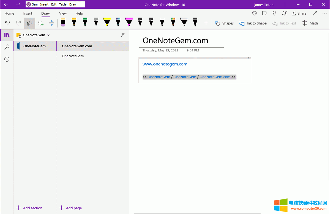330x214 pixels.
Task: Go forward with the right arrow
Action: (x=18, y=4)
